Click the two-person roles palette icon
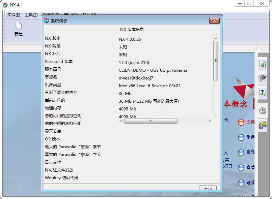 263,125
